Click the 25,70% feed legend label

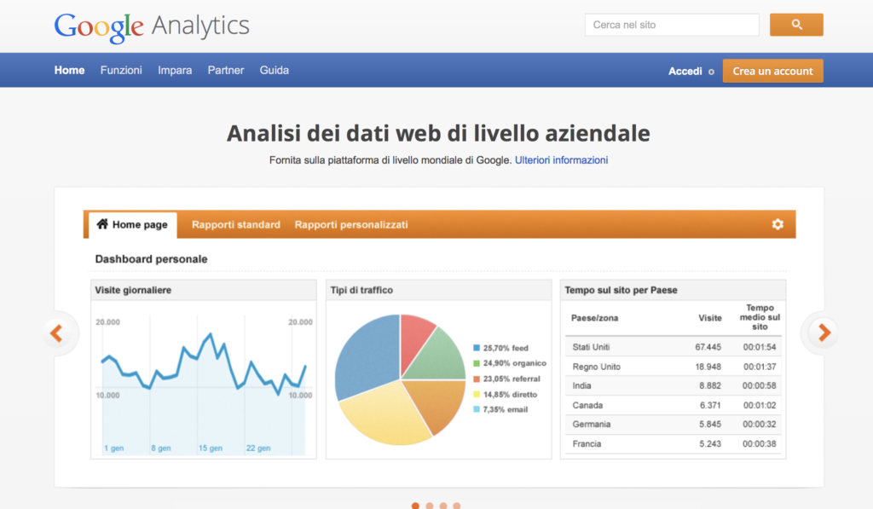(506, 348)
